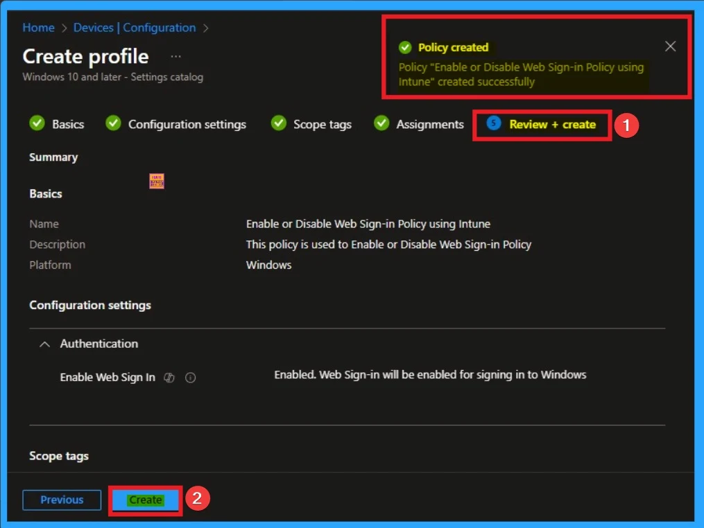Click the 'Enabled. Web Sign-in will be enabled' value
The height and width of the screenshot is (528, 704).
click(x=430, y=375)
